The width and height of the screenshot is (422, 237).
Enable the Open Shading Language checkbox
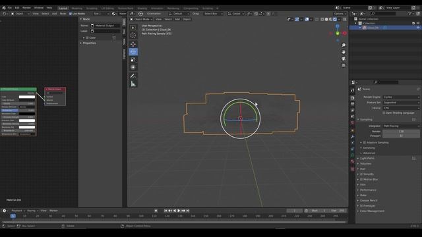pos(384,113)
